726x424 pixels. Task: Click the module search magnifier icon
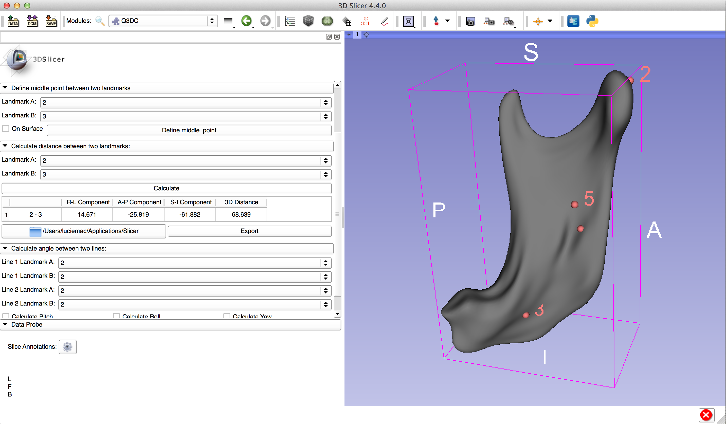[x=100, y=21]
